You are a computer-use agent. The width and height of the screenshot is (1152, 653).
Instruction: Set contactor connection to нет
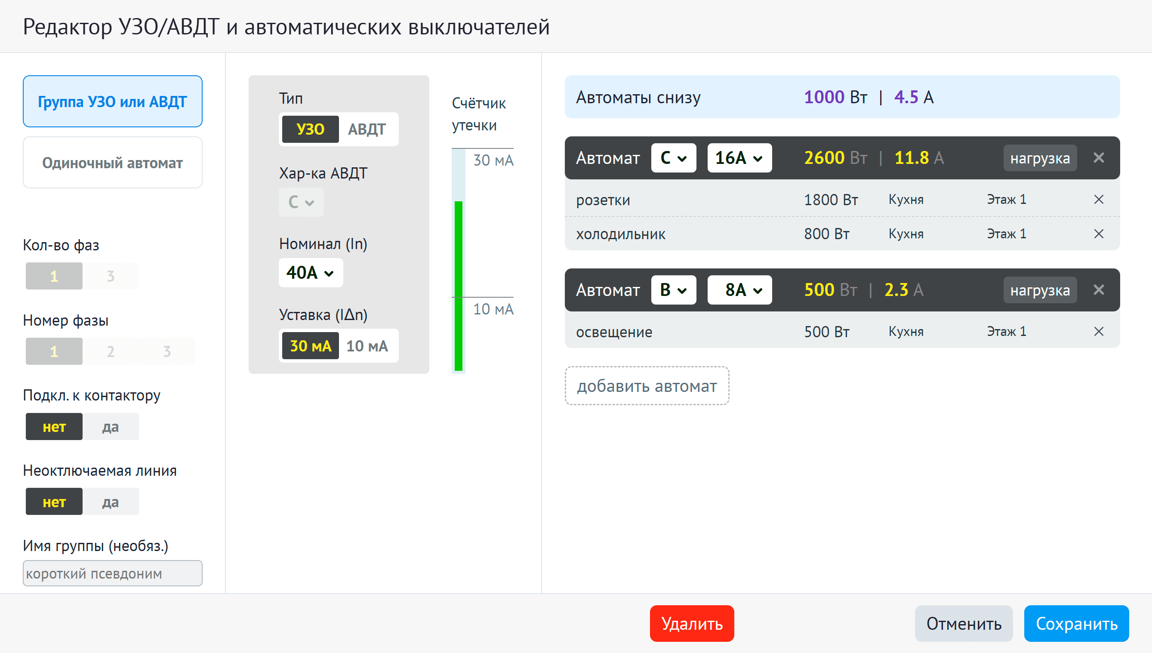(54, 426)
